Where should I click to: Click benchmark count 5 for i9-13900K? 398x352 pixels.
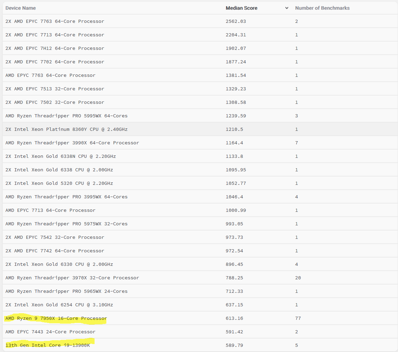pos(297,345)
